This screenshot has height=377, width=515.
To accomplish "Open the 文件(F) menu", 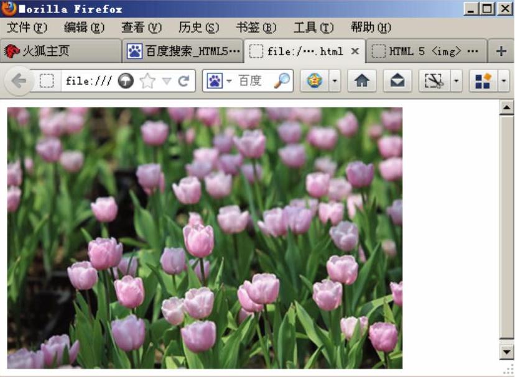I will coord(27,27).
